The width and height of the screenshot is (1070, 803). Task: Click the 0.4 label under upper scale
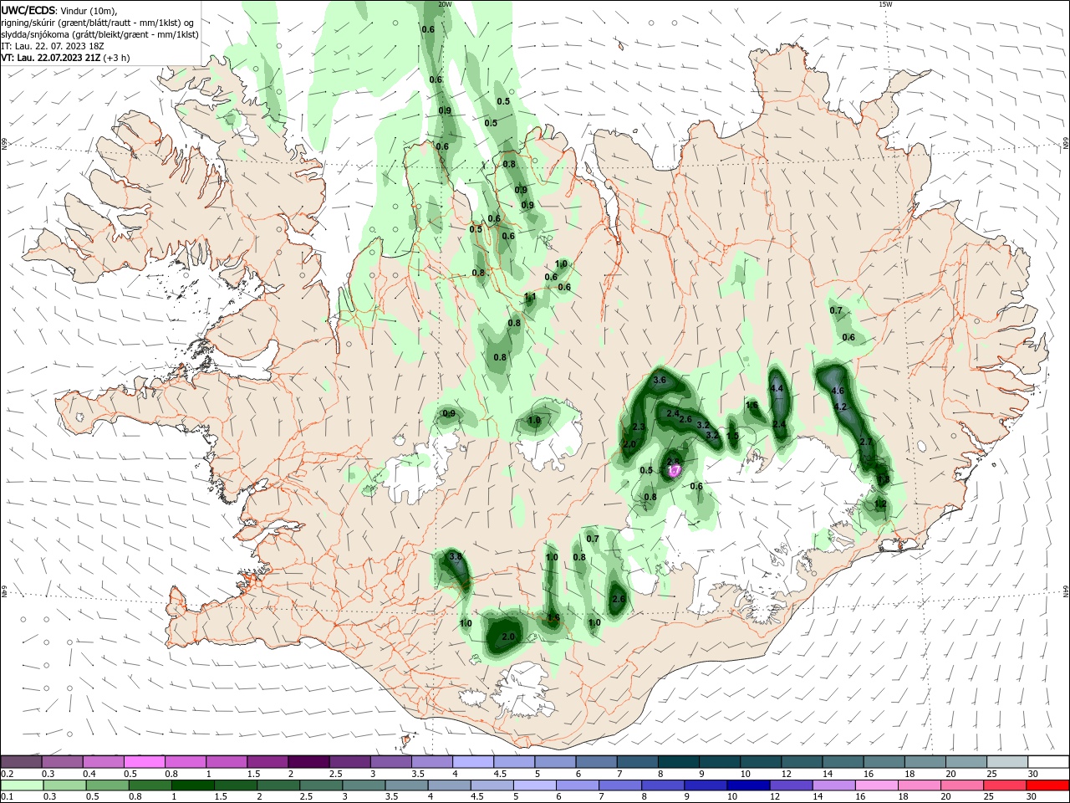89,774
